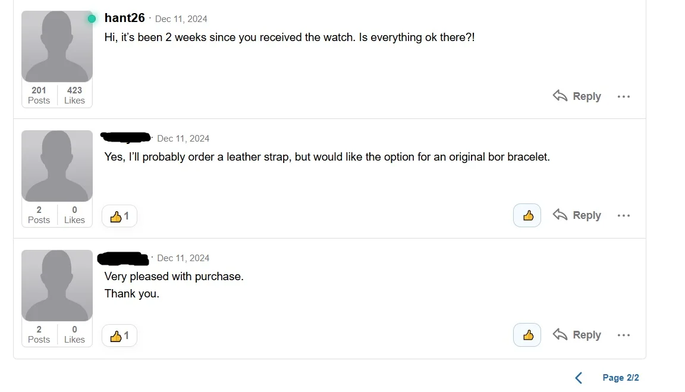The height and width of the screenshot is (392, 685).
Task: Open hant26's 423 Likes count
Action: pyautogui.click(x=74, y=95)
